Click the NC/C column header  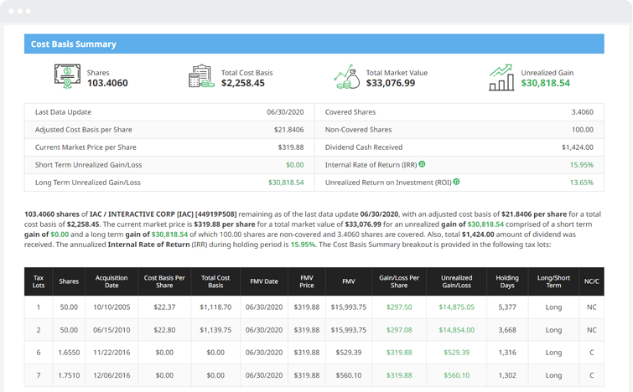click(591, 281)
